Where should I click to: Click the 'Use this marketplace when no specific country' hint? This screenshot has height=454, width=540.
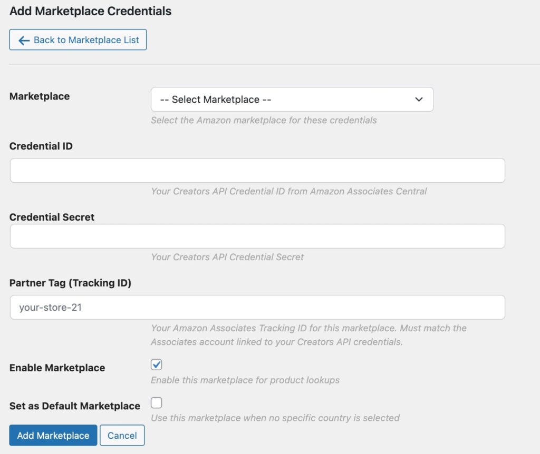pyautogui.click(x=275, y=418)
